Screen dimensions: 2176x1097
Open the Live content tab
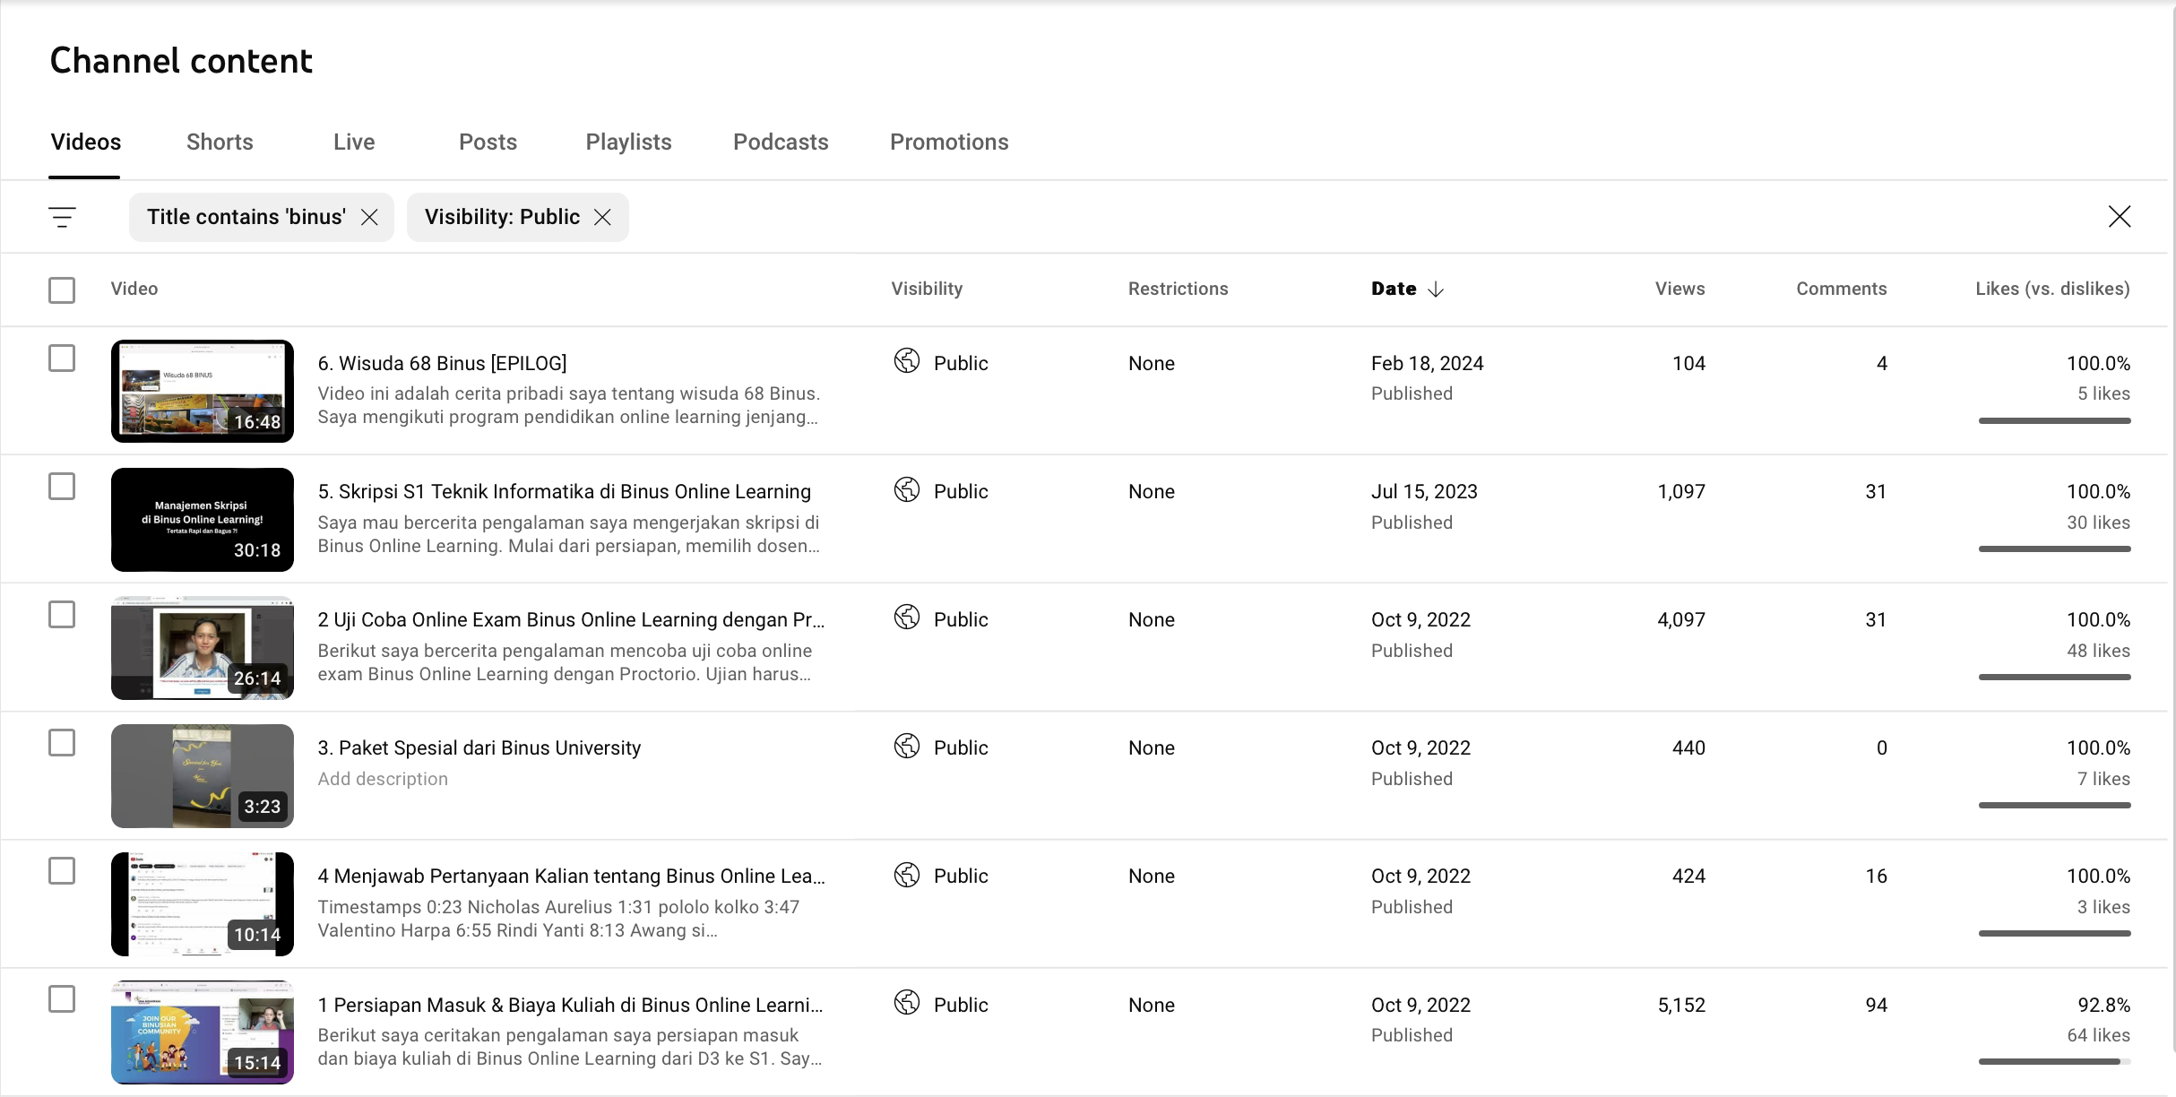[354, 140]
